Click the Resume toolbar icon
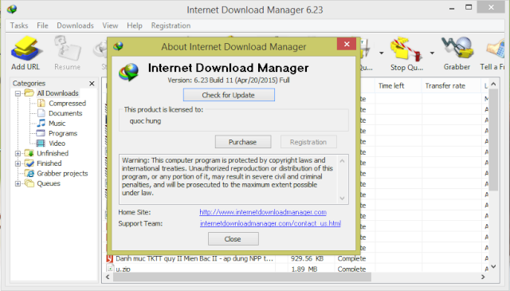Image resolution: width=510 pixels, height=291 pixels. click(67, 53)
